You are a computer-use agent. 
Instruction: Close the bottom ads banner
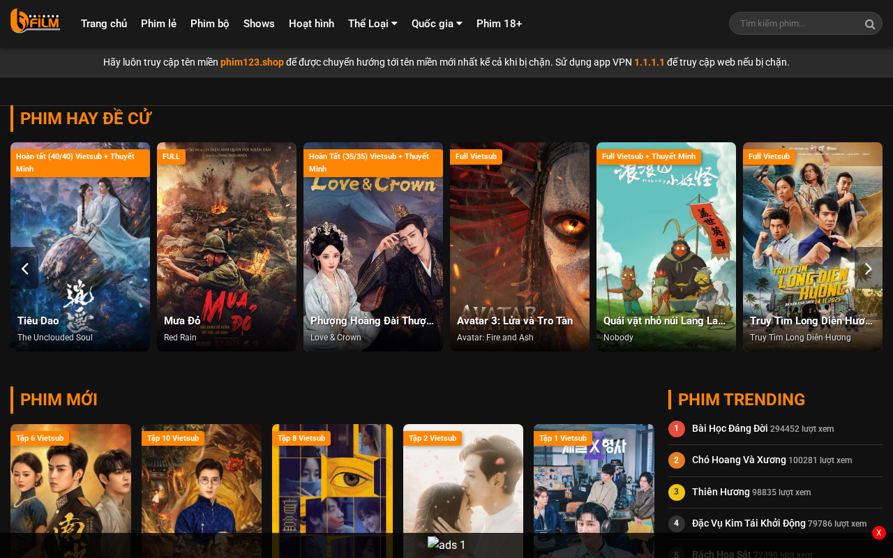coord(879,533)
